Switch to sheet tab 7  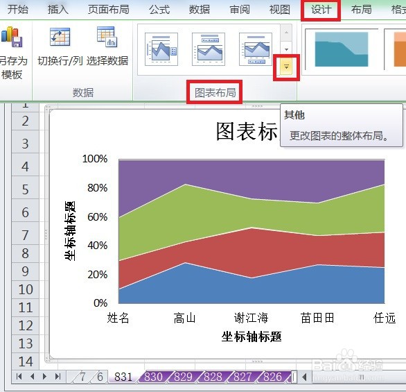82,377
